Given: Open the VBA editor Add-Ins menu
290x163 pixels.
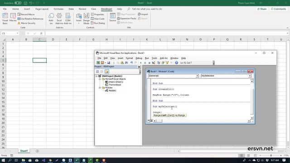Looking at the screenshot, I should (164, 58).
